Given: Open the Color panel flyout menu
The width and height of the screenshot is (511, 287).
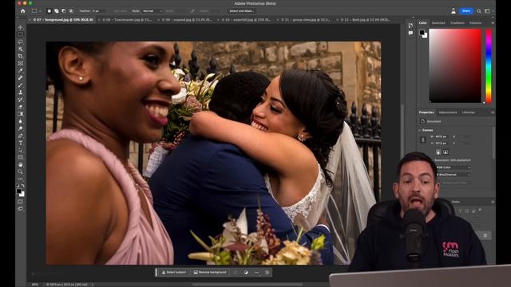Looking at the screenshot, I should click(493, 23).
